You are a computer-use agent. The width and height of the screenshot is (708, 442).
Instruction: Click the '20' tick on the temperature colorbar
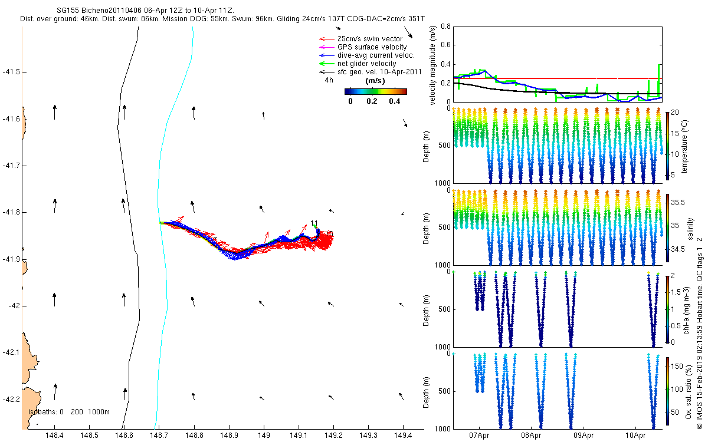674,112
